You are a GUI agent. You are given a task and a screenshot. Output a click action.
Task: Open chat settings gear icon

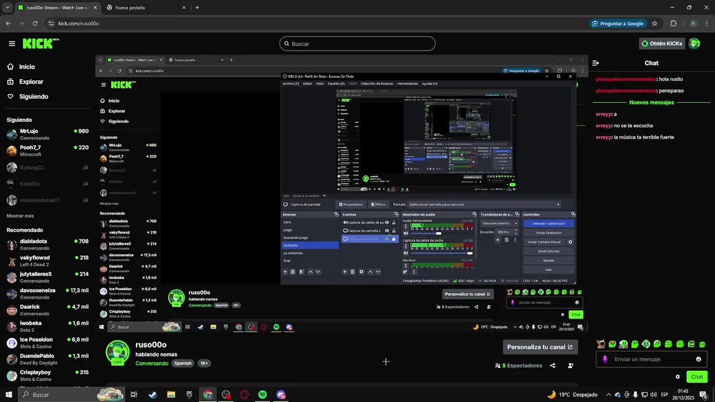(x=678, y=377)
